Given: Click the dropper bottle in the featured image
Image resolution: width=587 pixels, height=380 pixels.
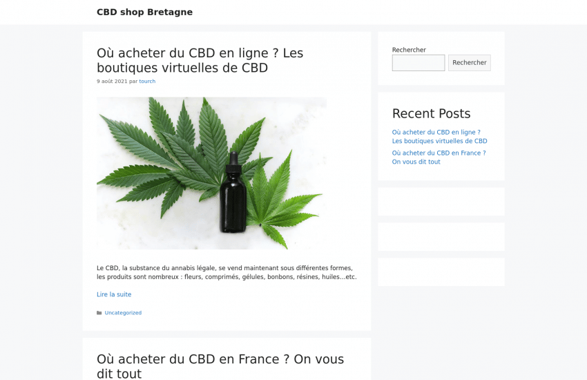Looking at the screenshot, I should (x=233, y=193).
